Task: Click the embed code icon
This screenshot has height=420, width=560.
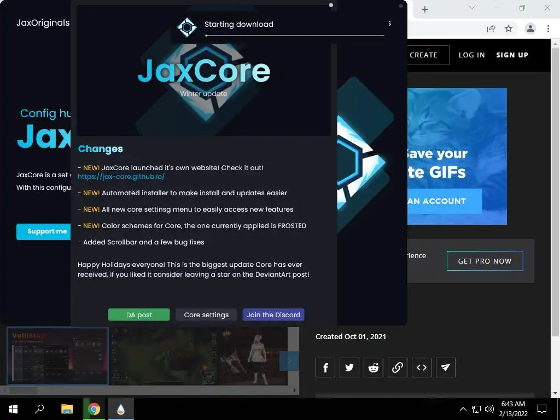Action: point(422,367)
